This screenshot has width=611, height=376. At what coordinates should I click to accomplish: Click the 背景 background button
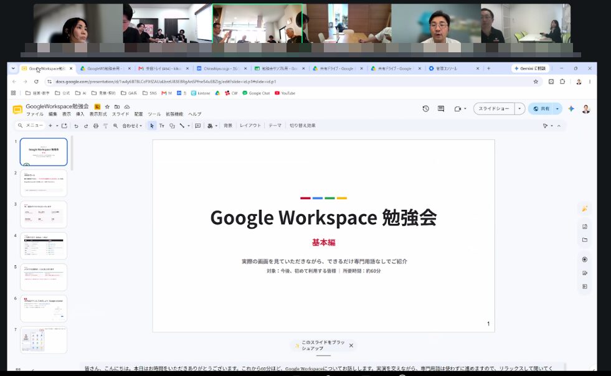pos(228,126)
